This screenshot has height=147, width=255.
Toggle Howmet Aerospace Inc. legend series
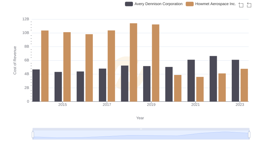click(x=211, y=4)
